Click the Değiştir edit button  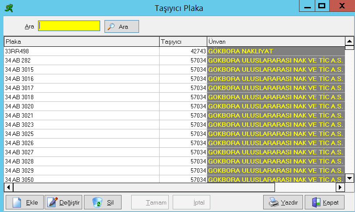tap(63, 202)
